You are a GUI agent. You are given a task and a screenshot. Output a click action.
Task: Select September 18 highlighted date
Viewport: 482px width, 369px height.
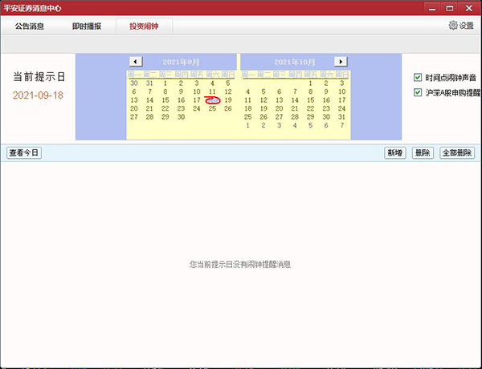(x=212, y=100)
